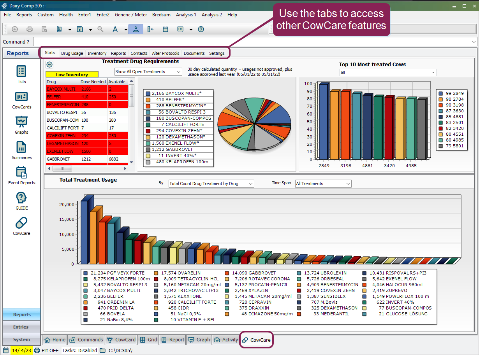Toggle the highlighted user icon in toolbar

pos(136,29)
